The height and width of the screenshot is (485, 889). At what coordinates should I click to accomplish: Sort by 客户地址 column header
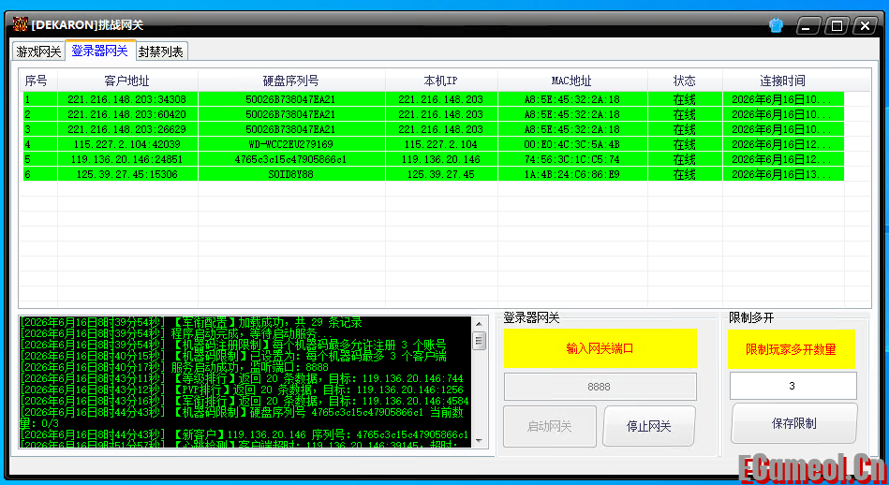[x=127, y=81]
